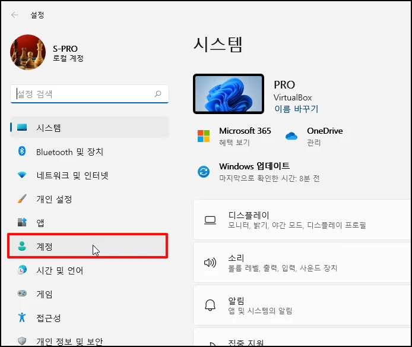Click the globe clock time icon
The width and height of the screenshot is (412, 347).
point(22,270)
